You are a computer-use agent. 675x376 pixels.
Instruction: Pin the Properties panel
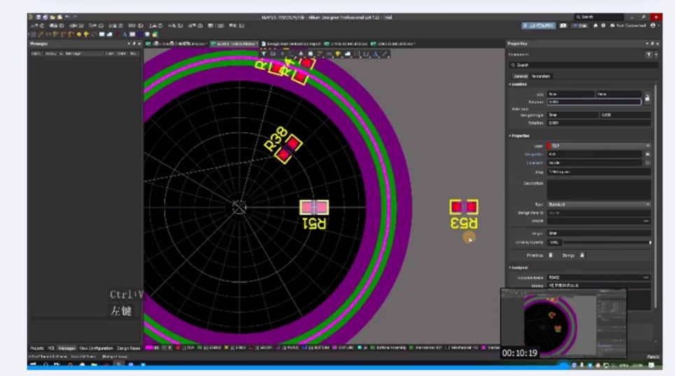coord(652,44)
